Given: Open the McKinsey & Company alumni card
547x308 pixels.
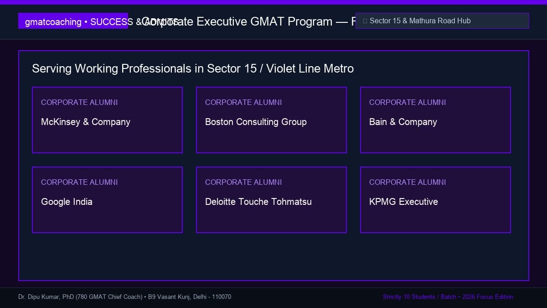Looking at the screenshot, I should (x=107, y=120).
